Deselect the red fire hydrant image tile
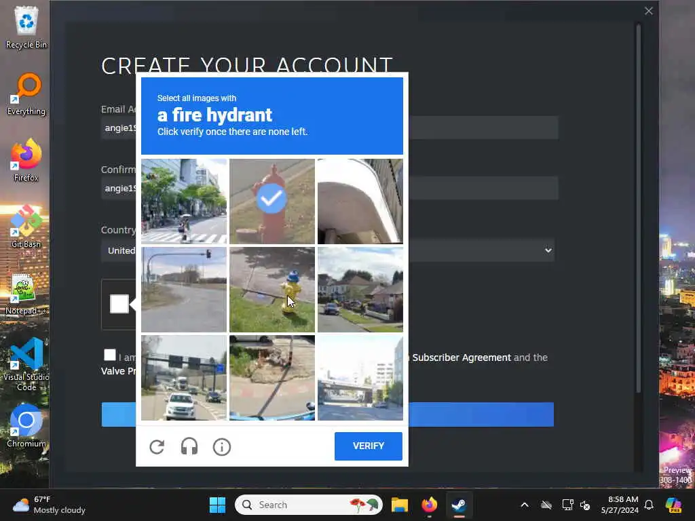Image resolution: width=695 pixels, height=521 pixels. tap(272, 201)
